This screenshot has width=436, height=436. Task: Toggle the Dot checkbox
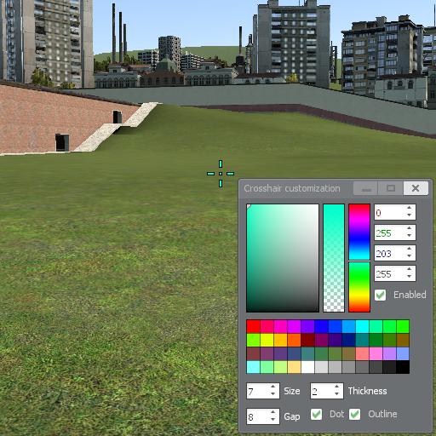pyautogui.click(x=316, y=414)
